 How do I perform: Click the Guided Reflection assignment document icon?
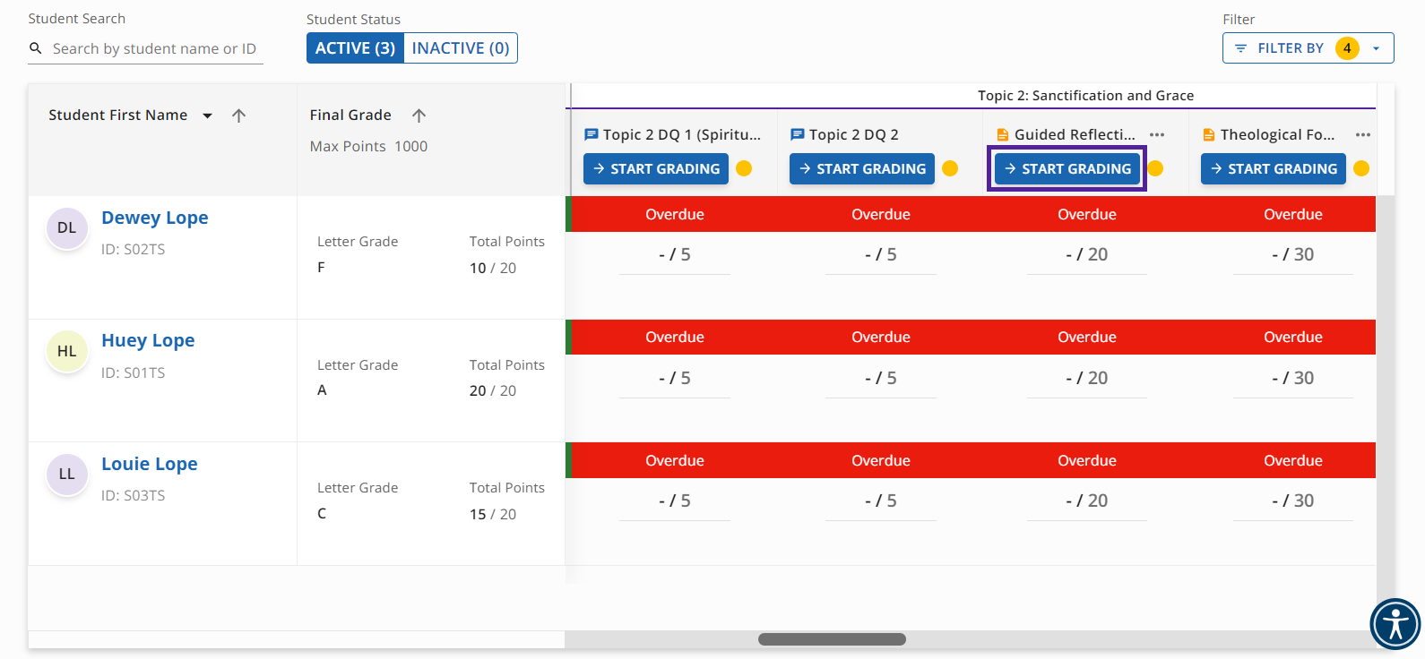[1003, 134]
